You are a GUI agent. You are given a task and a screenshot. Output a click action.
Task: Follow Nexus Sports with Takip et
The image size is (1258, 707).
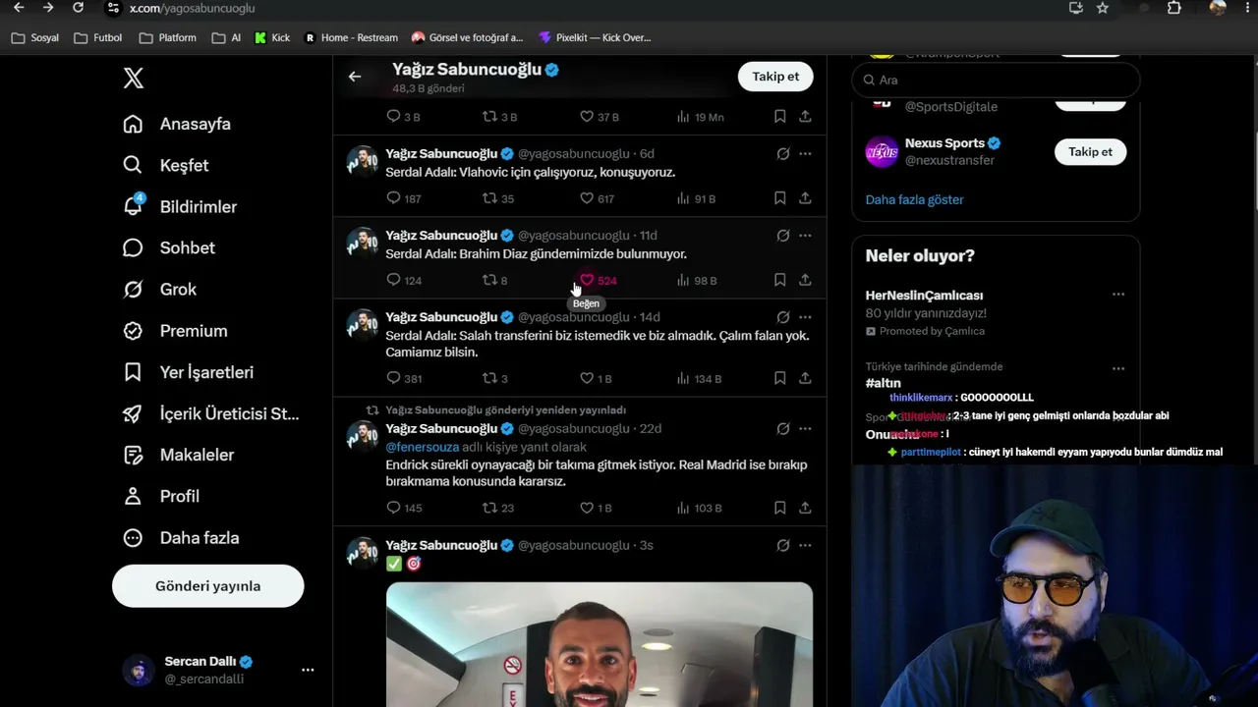click(x=1090, y=152)
